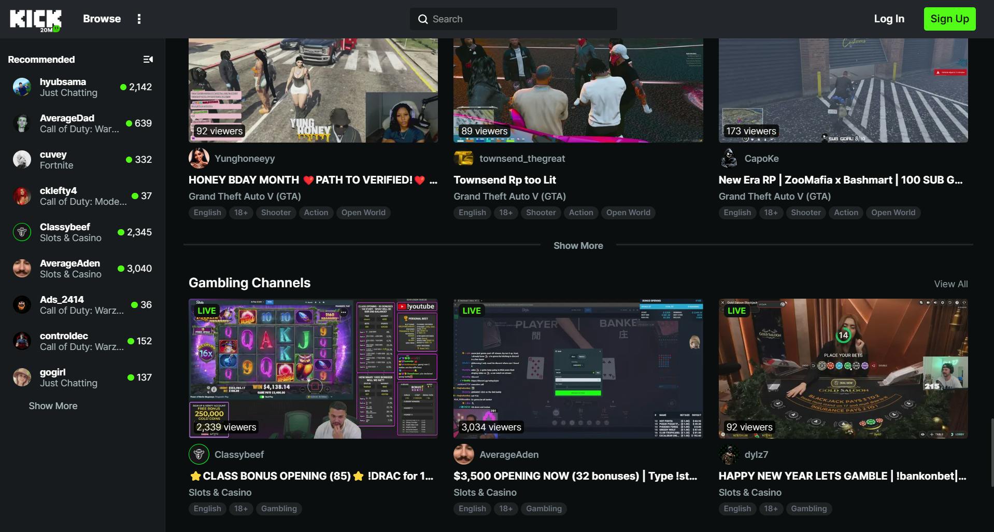Open controldec's avatar in sidebar

point(22,341)
